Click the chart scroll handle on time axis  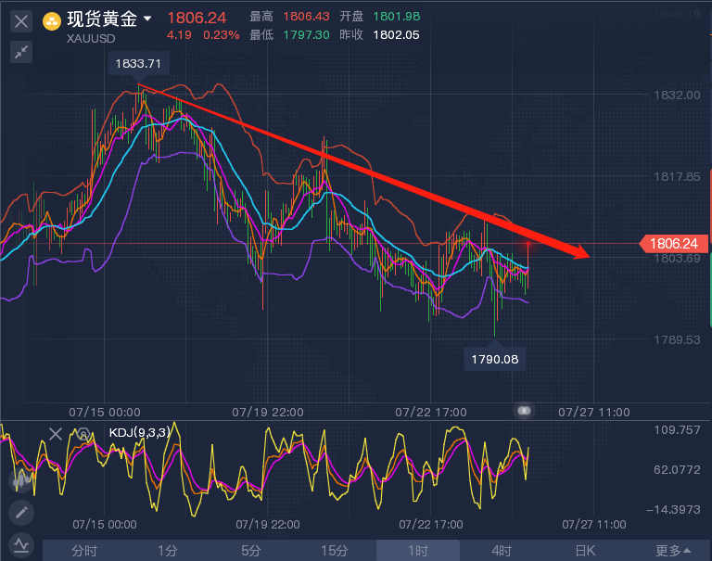click(x=524, y=410)
